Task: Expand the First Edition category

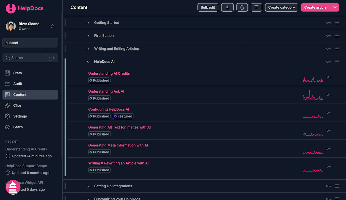Action: pos(88,36)
